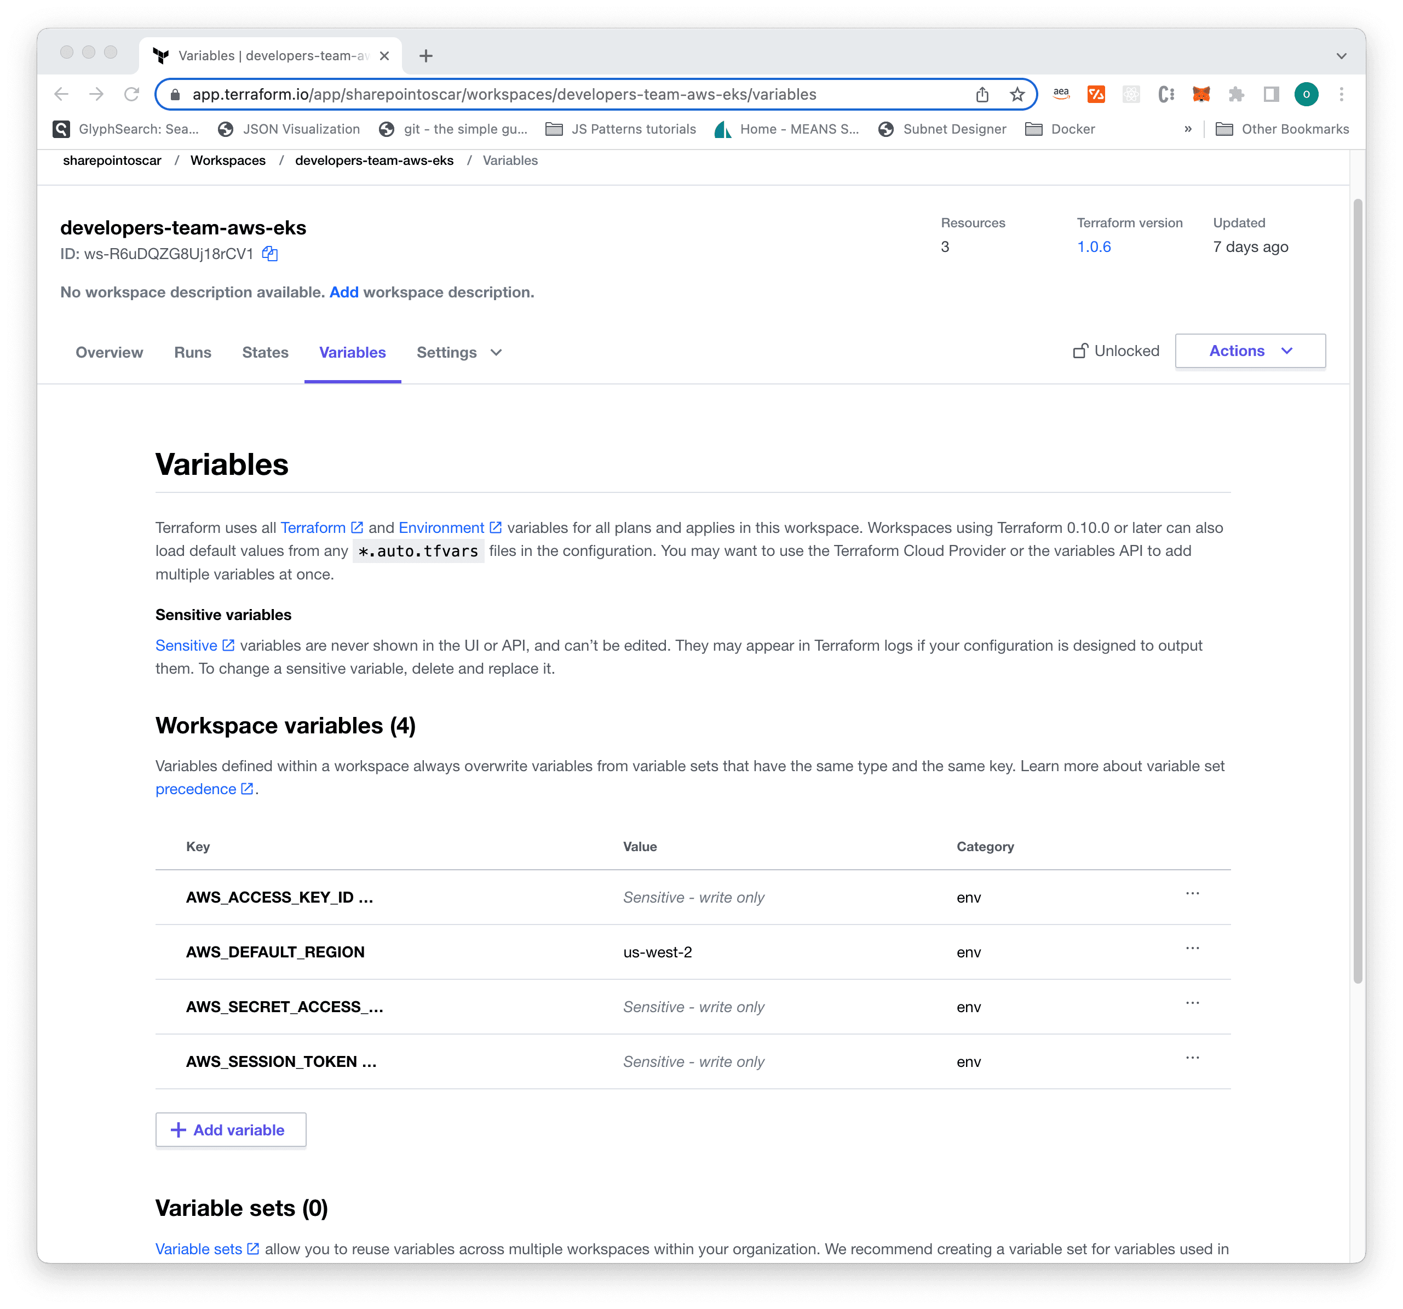The height and width of the screenshot is (1309, 1403).
Task: Switch to the Runs tab
Action: tap(192, 353)
